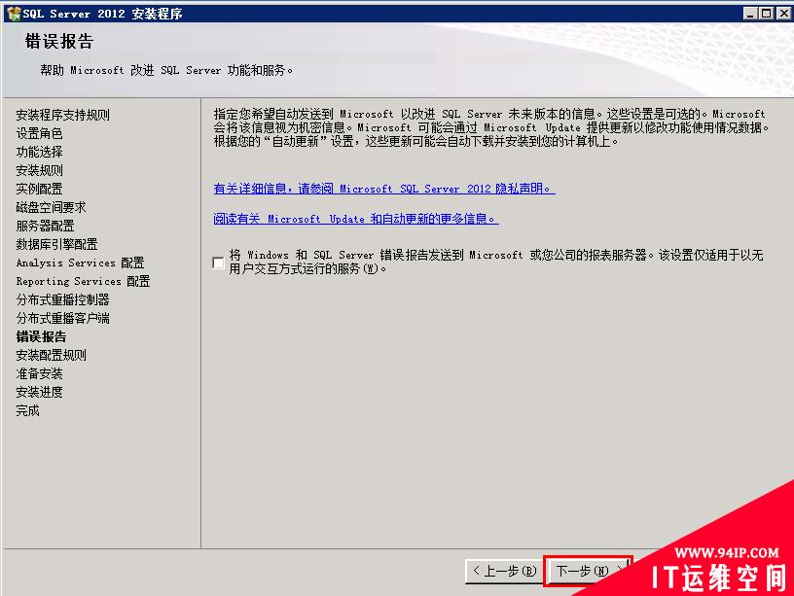Click the window title SQL Server 2012 安装程序

(x=103, y=14)
